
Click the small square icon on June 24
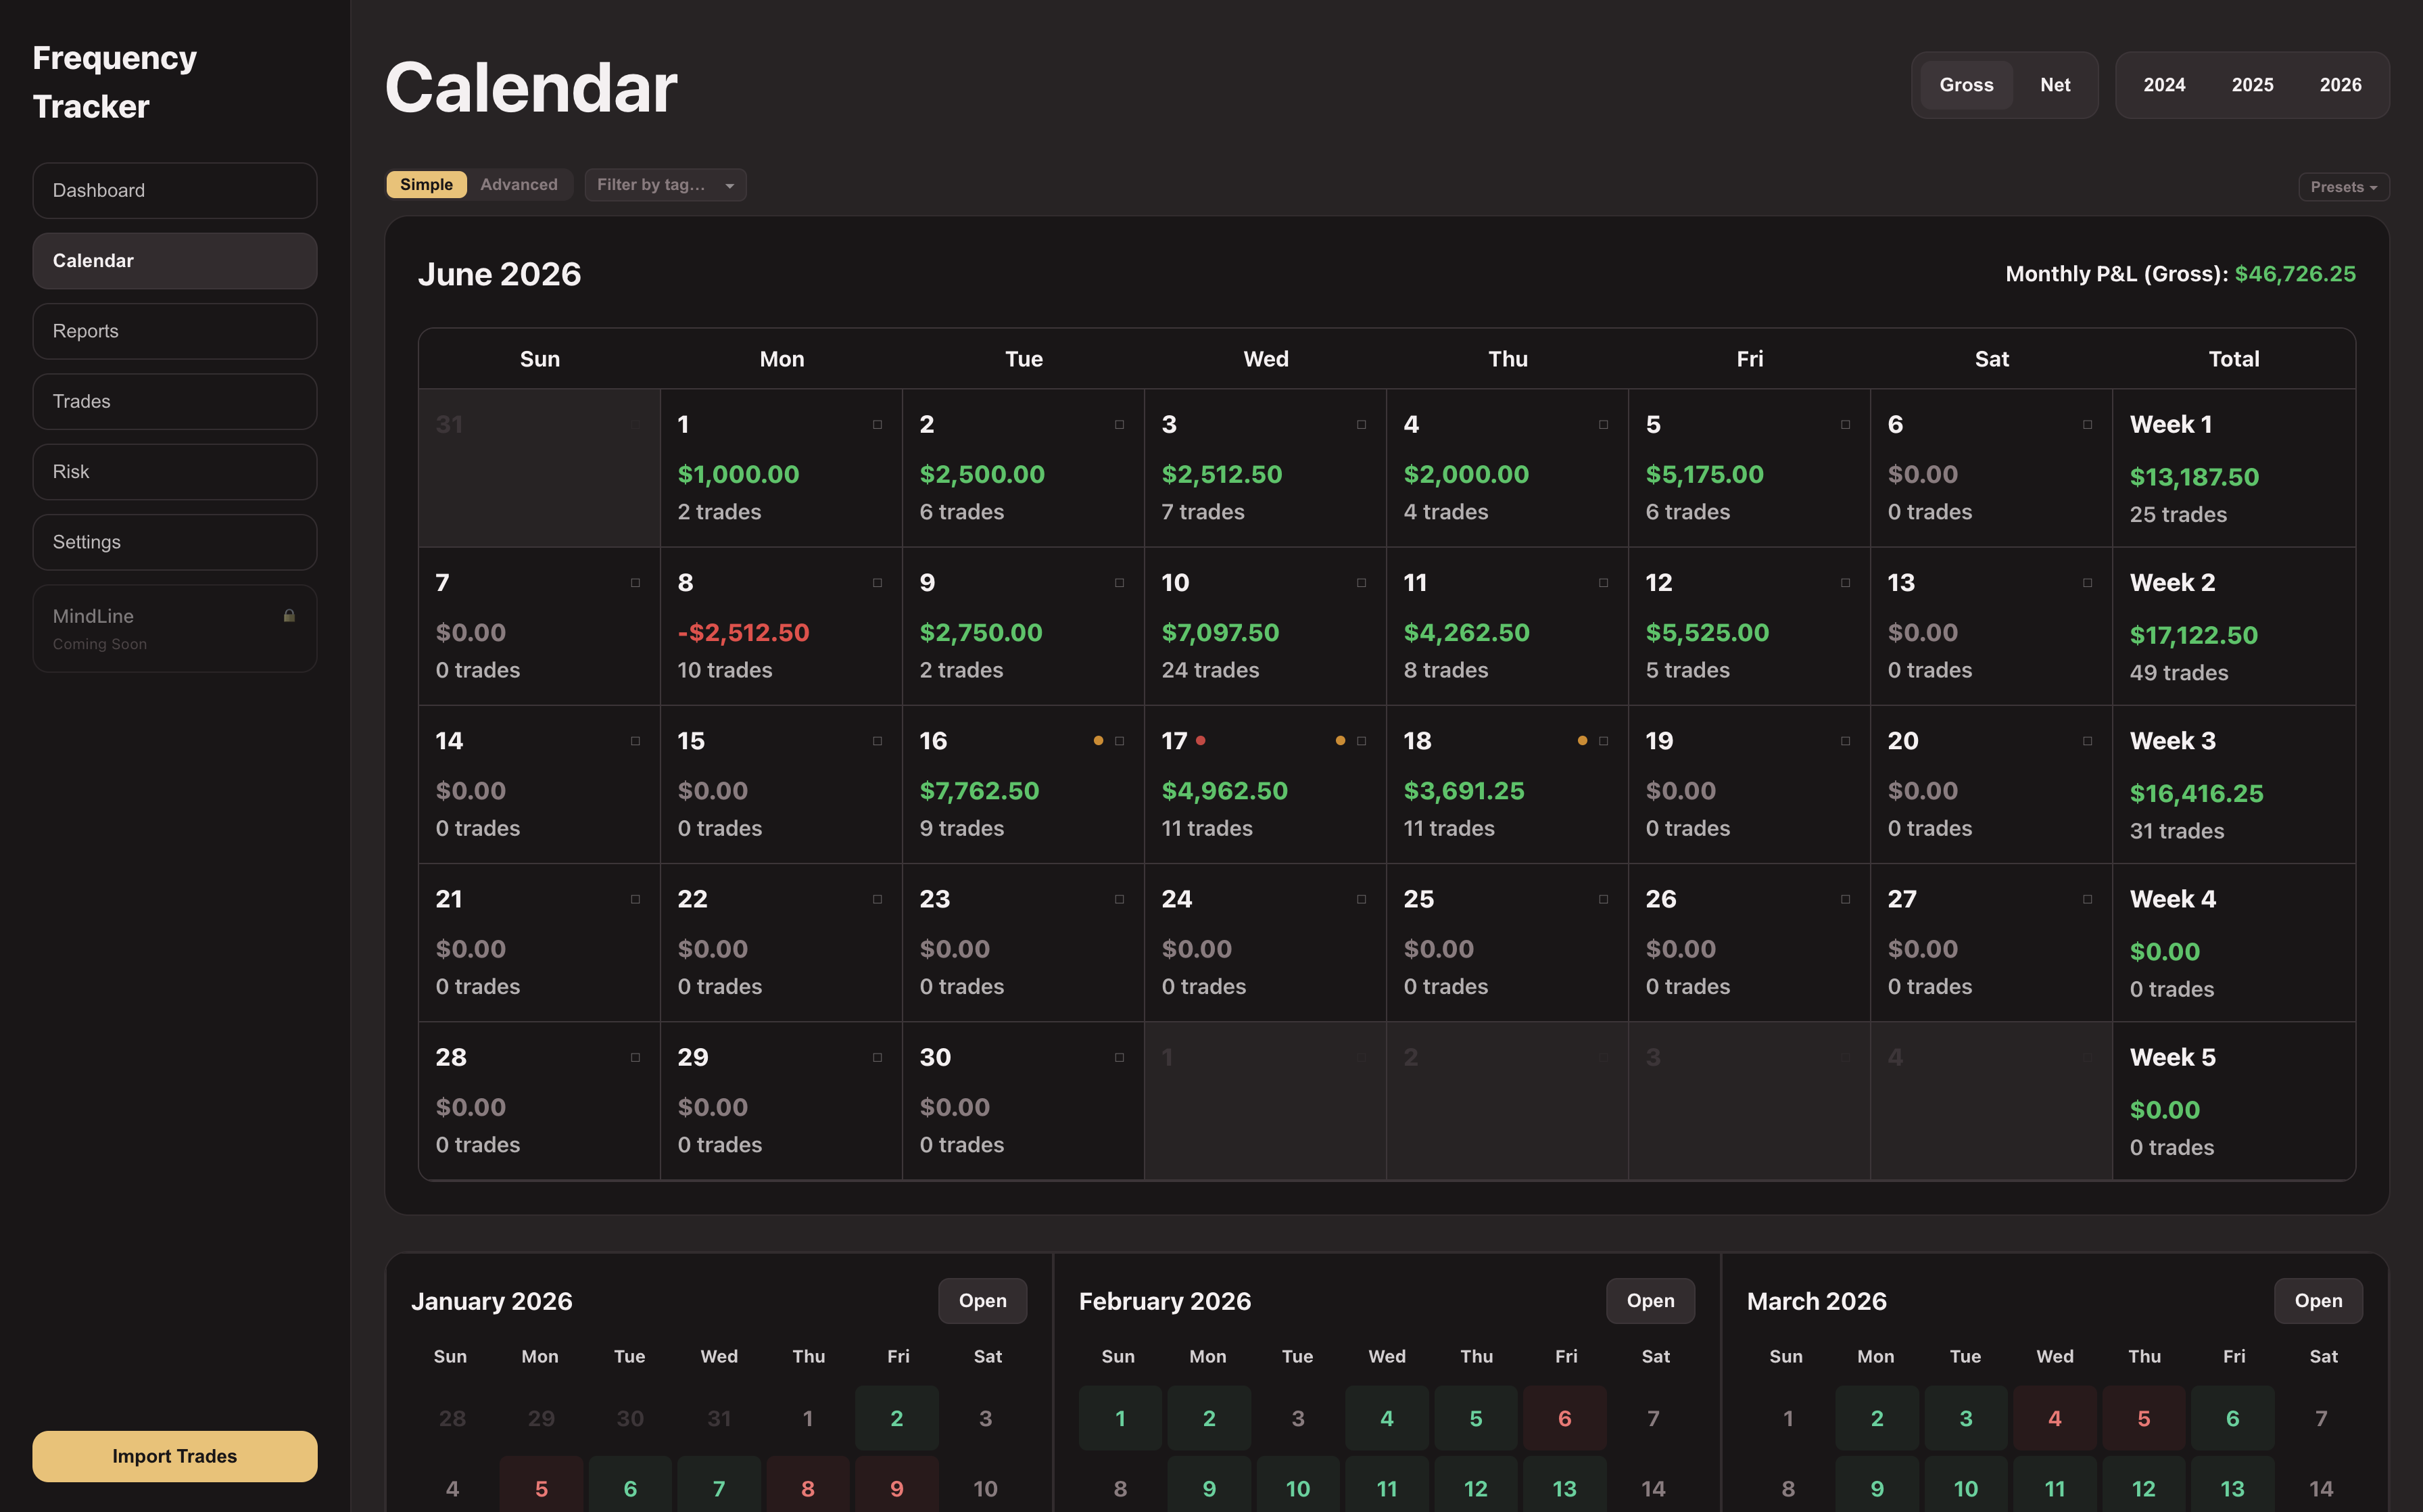(1362, 899)
